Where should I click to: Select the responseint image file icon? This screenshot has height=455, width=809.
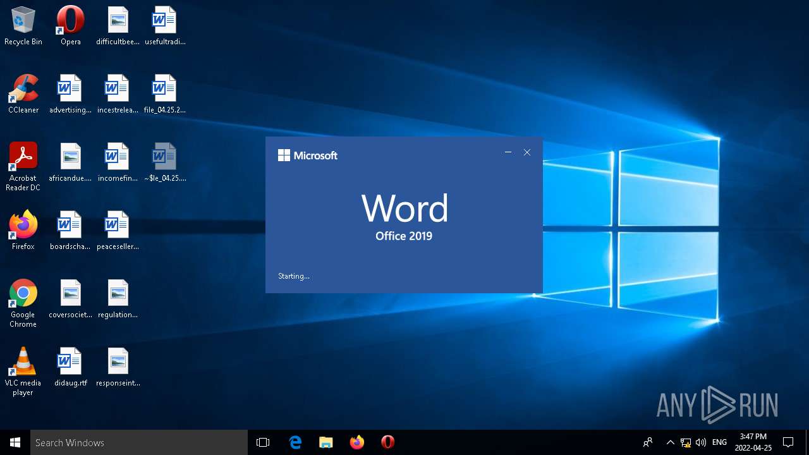coord(118,367)
